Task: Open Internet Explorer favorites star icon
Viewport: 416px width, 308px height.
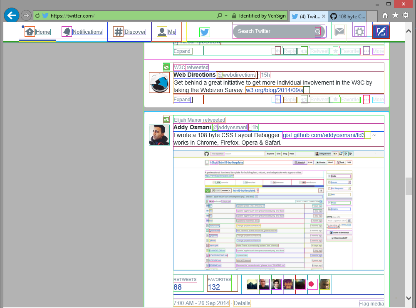Action: pyautogui.click(x=395, y=15)
